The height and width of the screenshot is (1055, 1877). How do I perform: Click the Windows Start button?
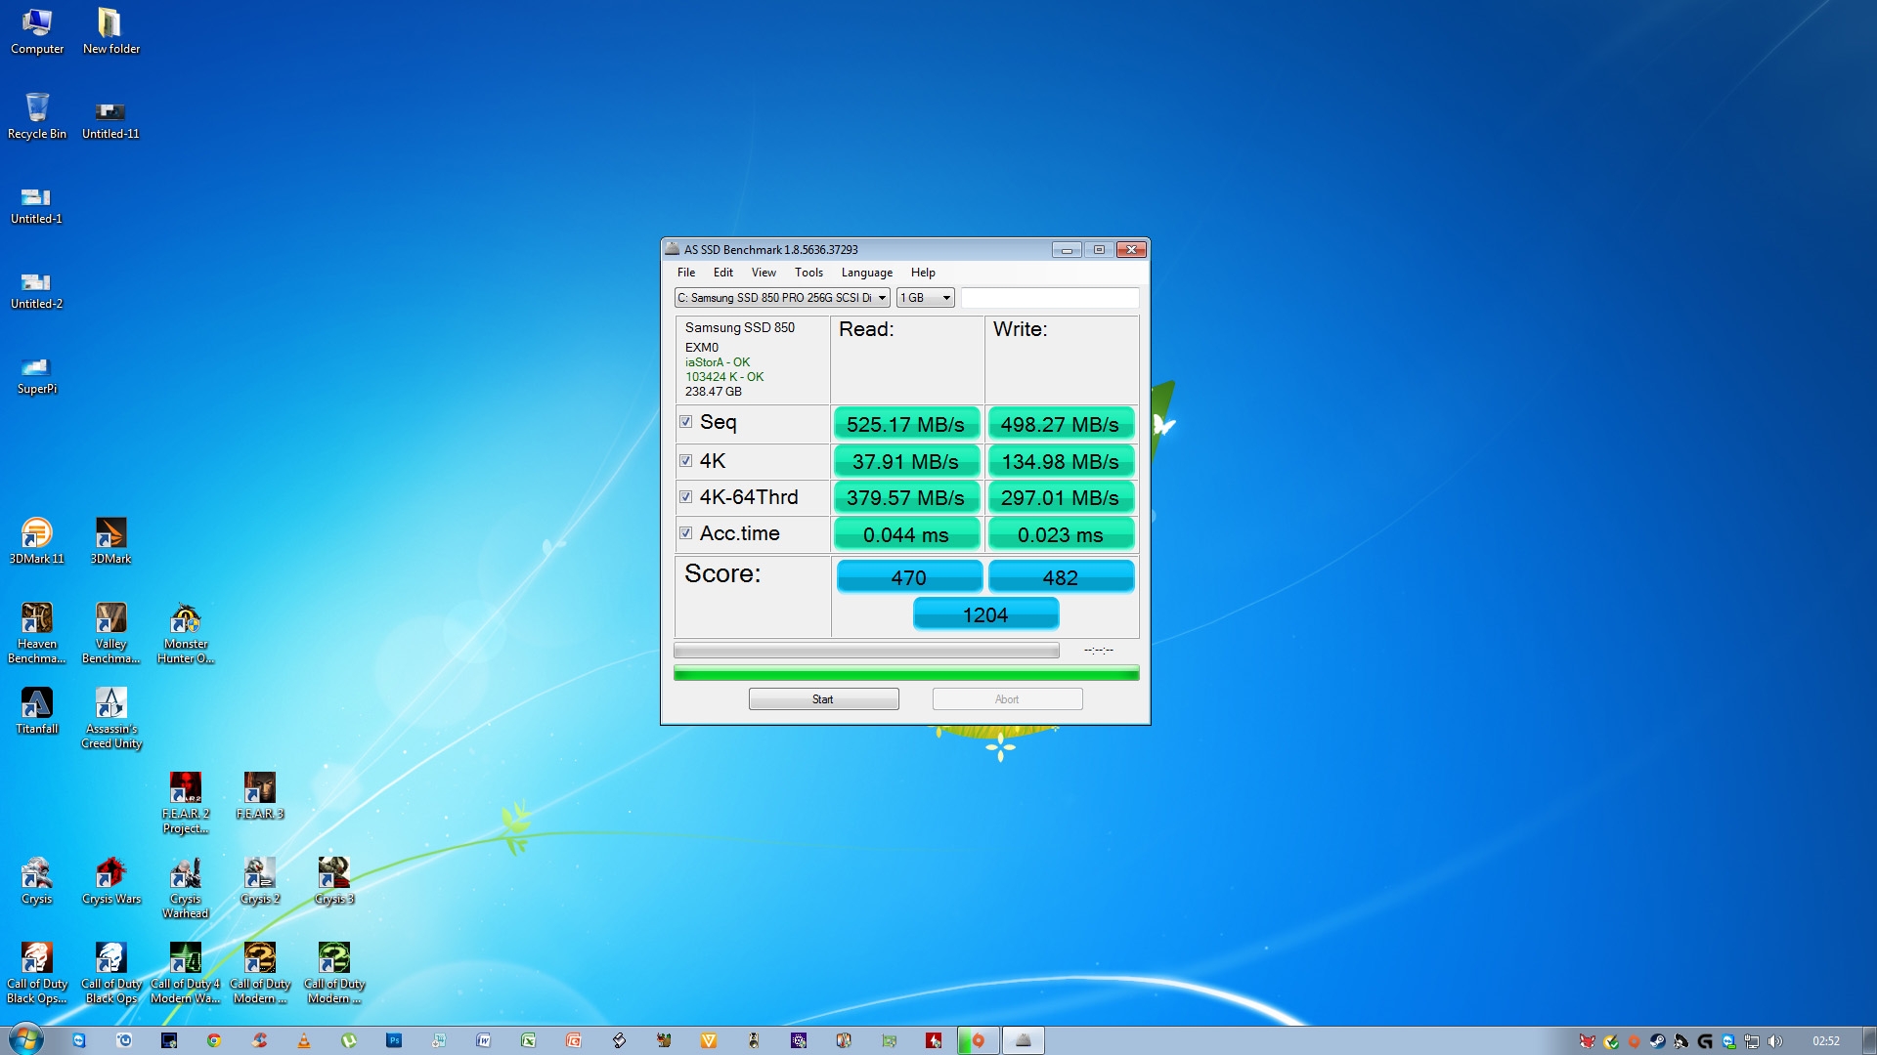25,1039
